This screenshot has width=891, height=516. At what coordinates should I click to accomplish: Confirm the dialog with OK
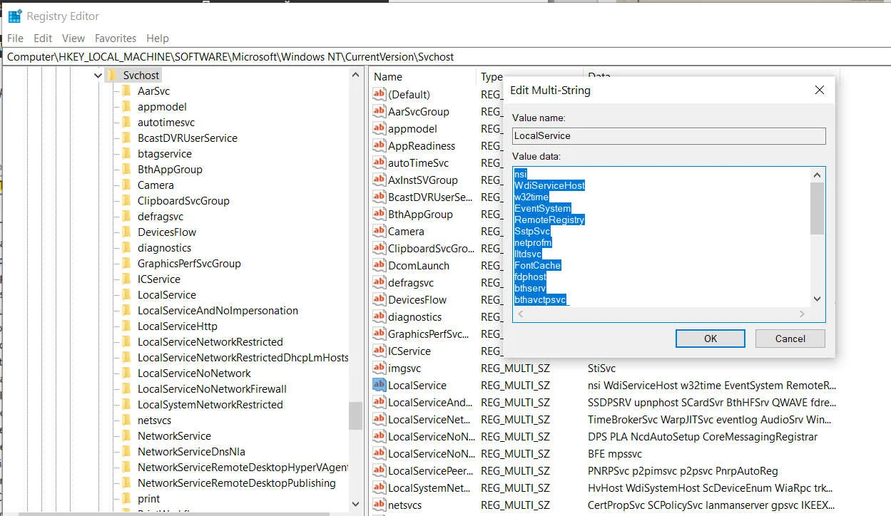click(x=711, y=339)
